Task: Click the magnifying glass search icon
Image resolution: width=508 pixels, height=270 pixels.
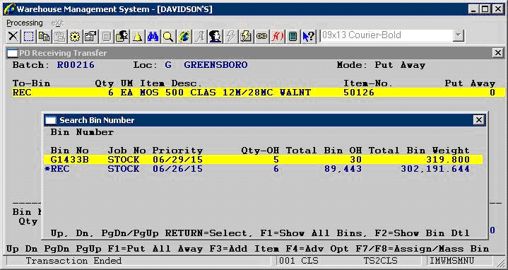Action: (x=168, y=36)
